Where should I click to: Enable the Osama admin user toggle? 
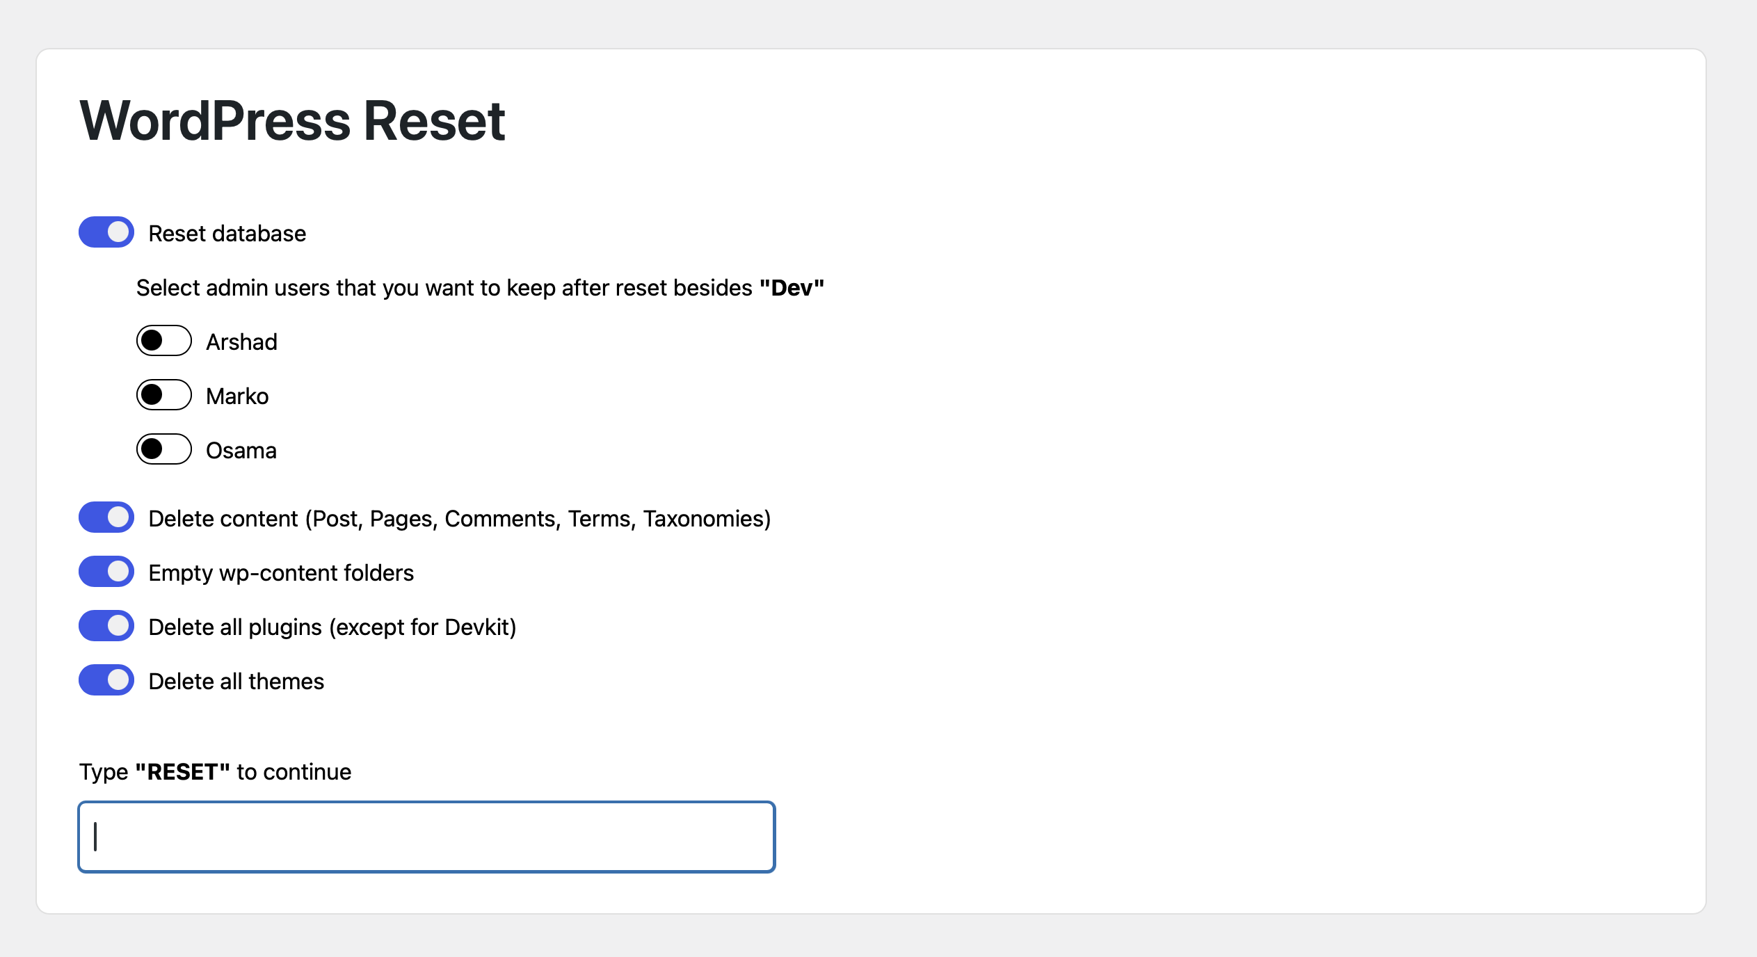coord(163,449)
